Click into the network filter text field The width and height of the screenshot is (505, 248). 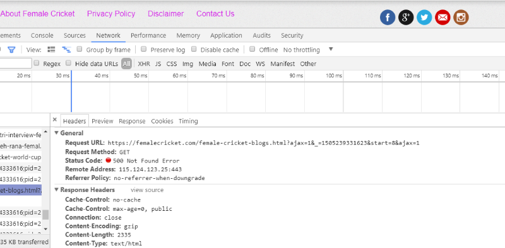(16, 64)
